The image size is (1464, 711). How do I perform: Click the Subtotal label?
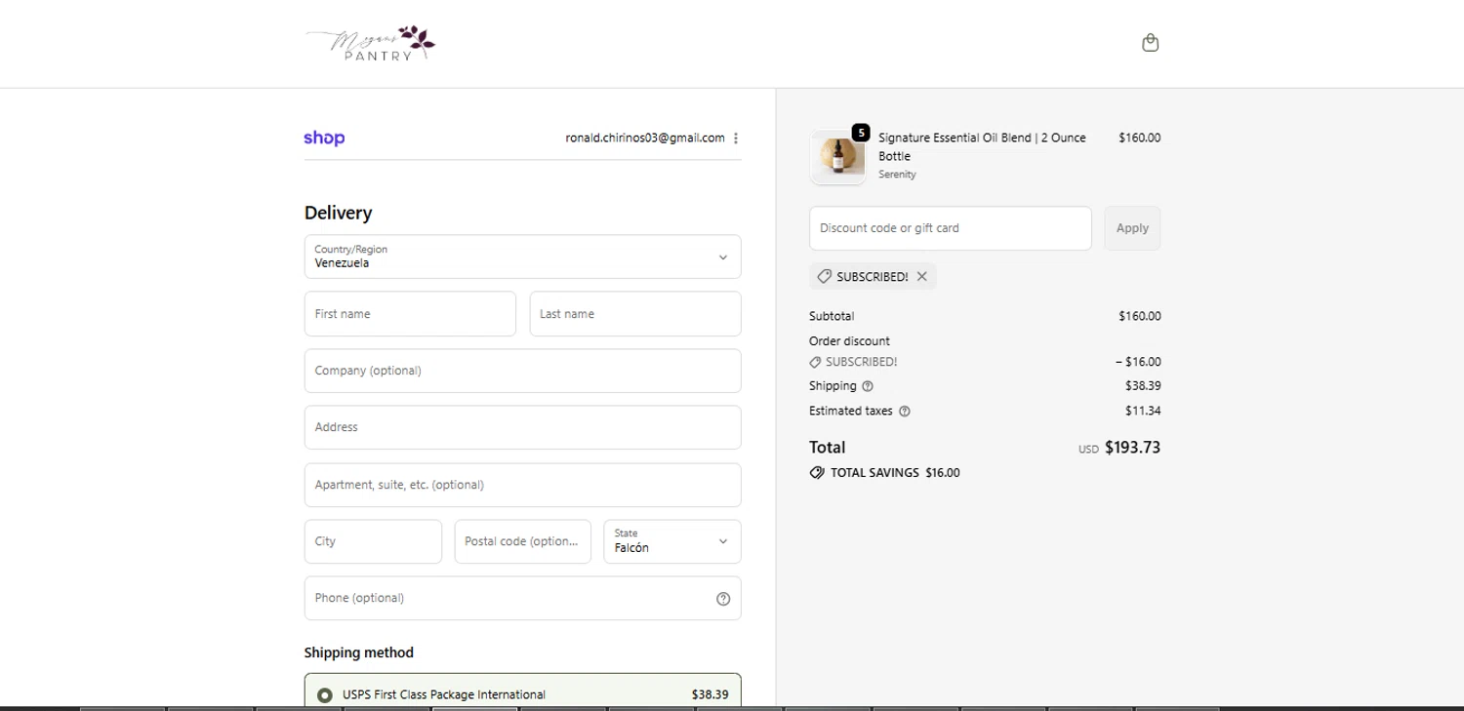click(832, 316)
